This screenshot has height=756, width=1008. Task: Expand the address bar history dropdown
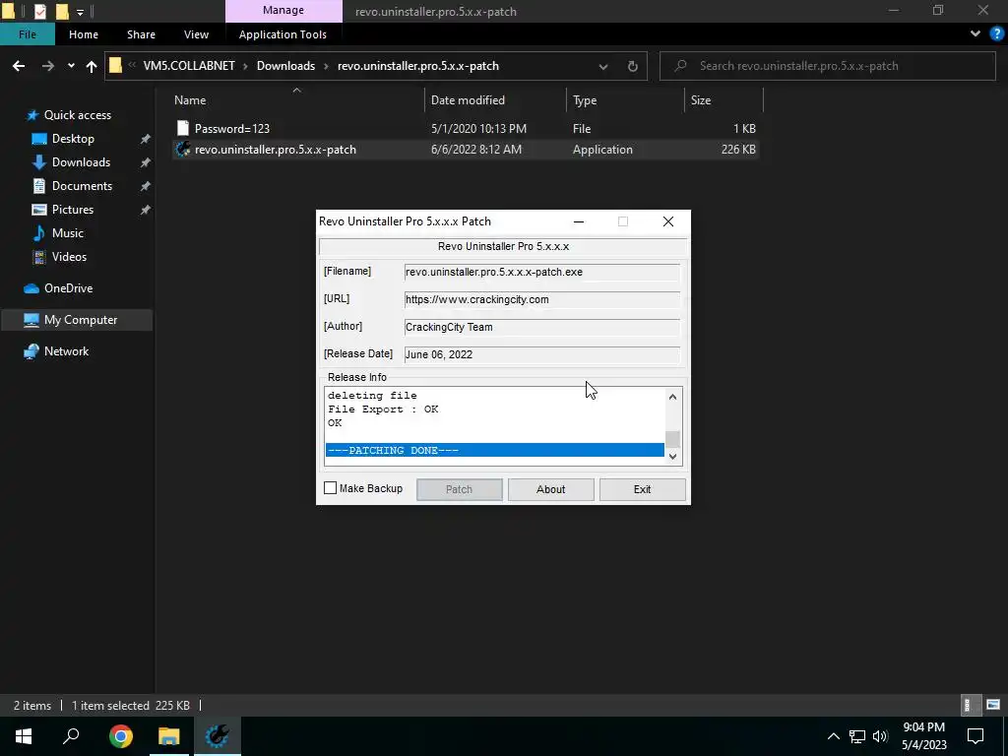[x=603, y=66]
